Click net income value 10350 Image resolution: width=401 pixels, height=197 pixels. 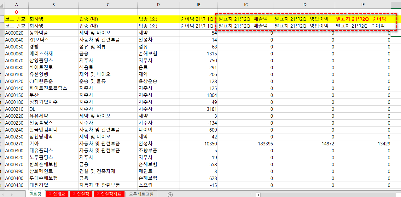coord(198,144)
